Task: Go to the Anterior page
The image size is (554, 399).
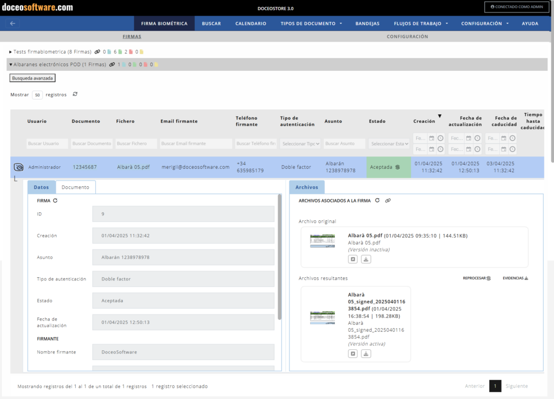Action: tap(474, 386)
